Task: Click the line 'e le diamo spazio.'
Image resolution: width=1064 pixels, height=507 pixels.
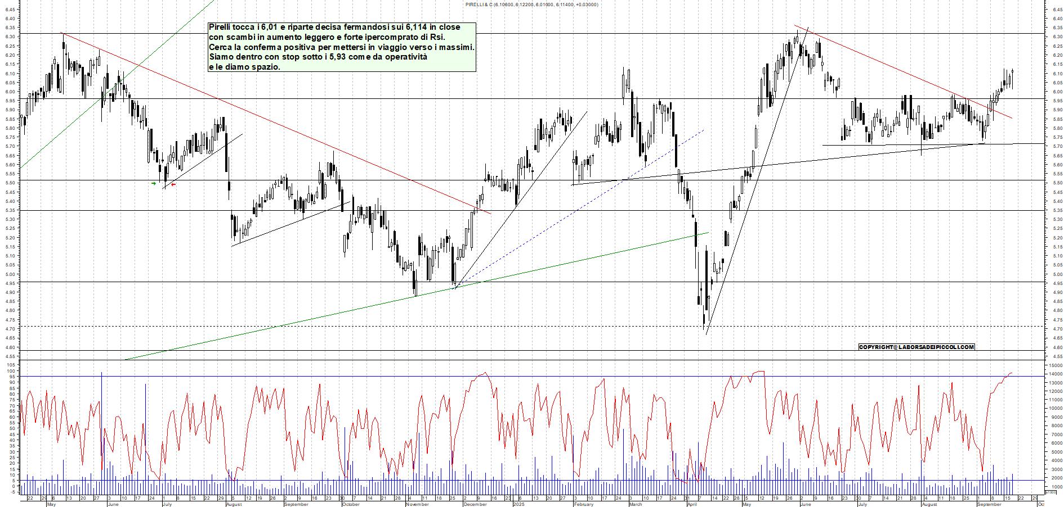Action: click(x=244, y=67)
